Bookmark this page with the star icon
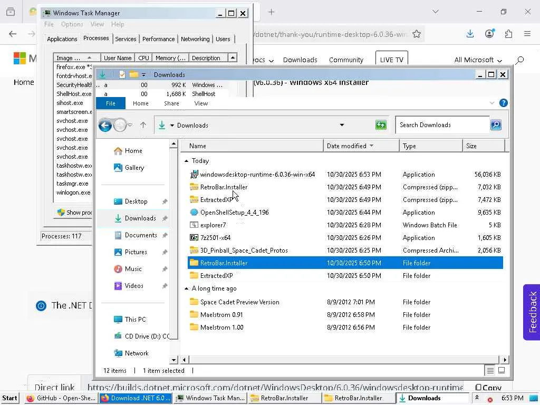Viewport: 540px width, 405px height. click(417, 34)
